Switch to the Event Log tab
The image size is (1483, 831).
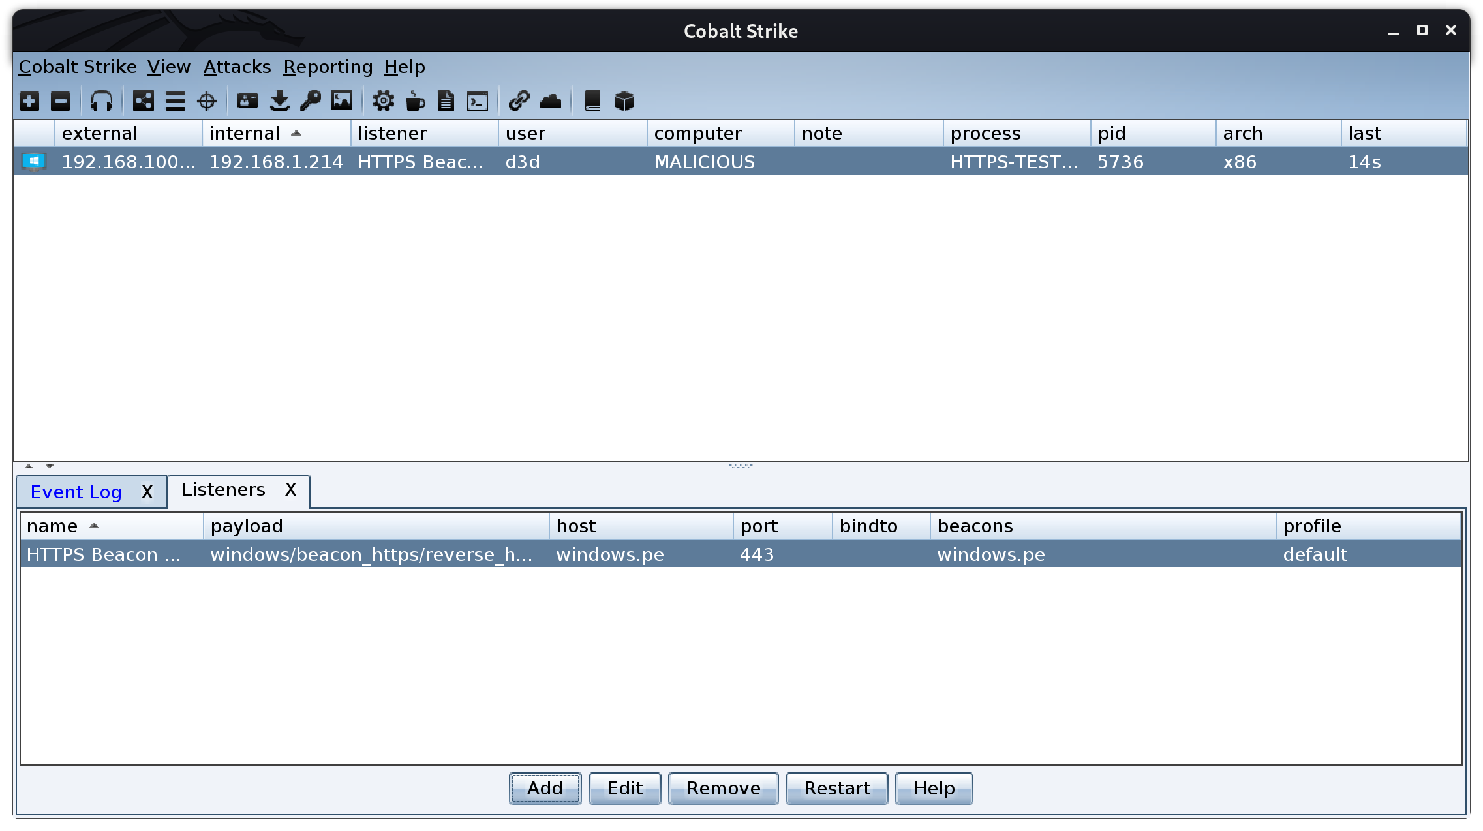click(76, 492)
